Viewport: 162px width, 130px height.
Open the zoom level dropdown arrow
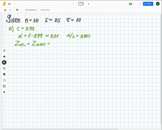(x=21, y=10)
